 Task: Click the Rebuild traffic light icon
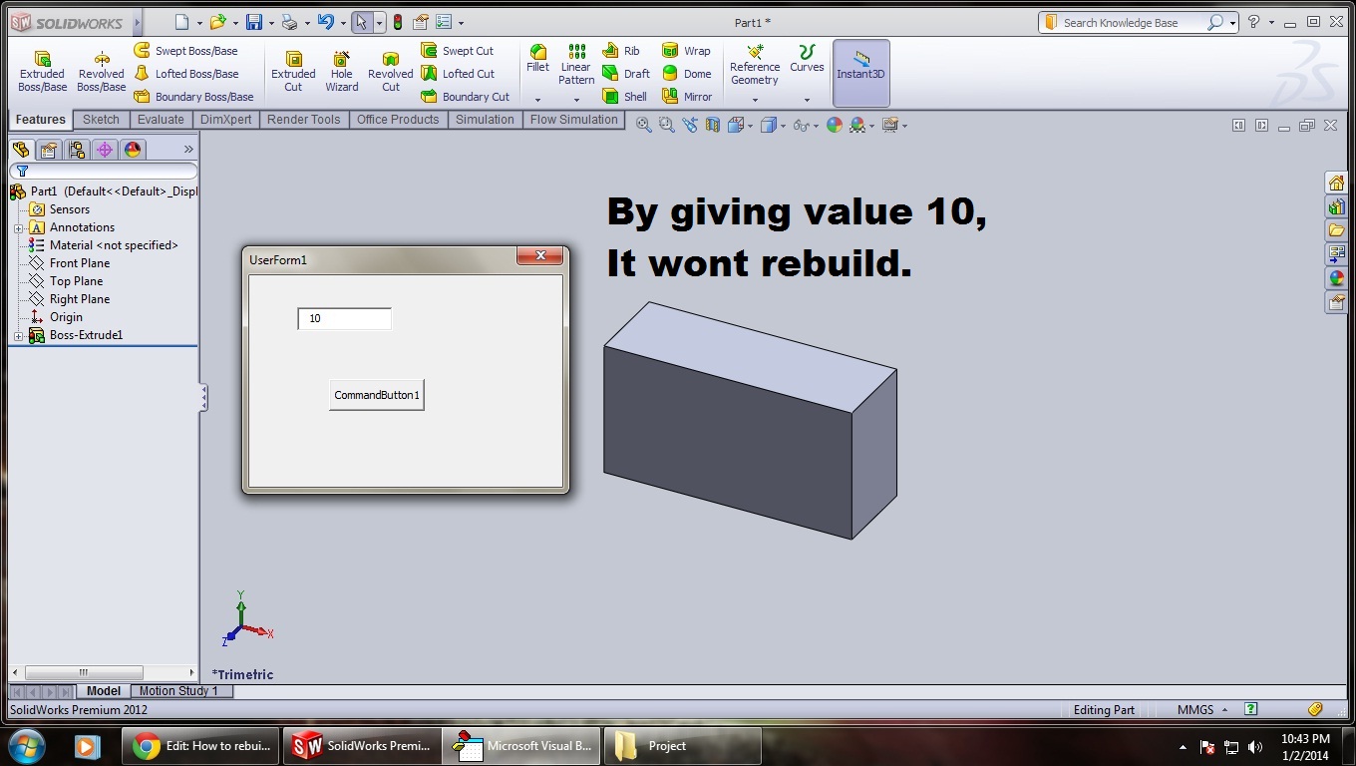coord(398,22)
